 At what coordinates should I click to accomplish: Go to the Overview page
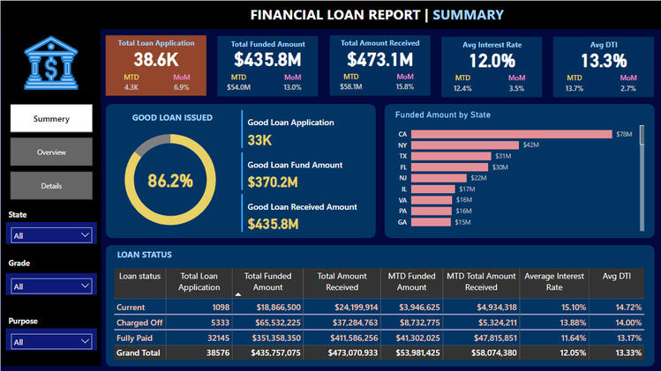point(51,152)
